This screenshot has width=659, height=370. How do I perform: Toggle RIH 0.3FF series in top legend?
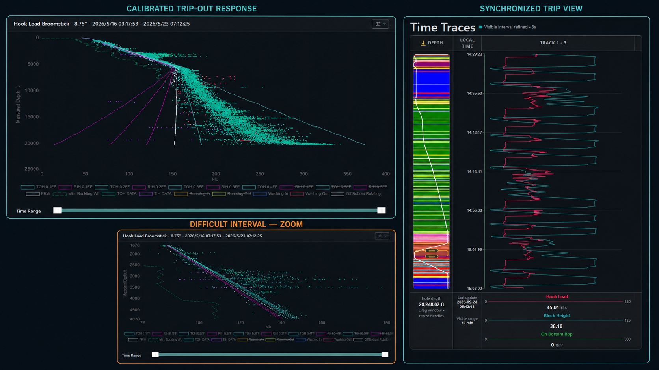coord(223,187)
